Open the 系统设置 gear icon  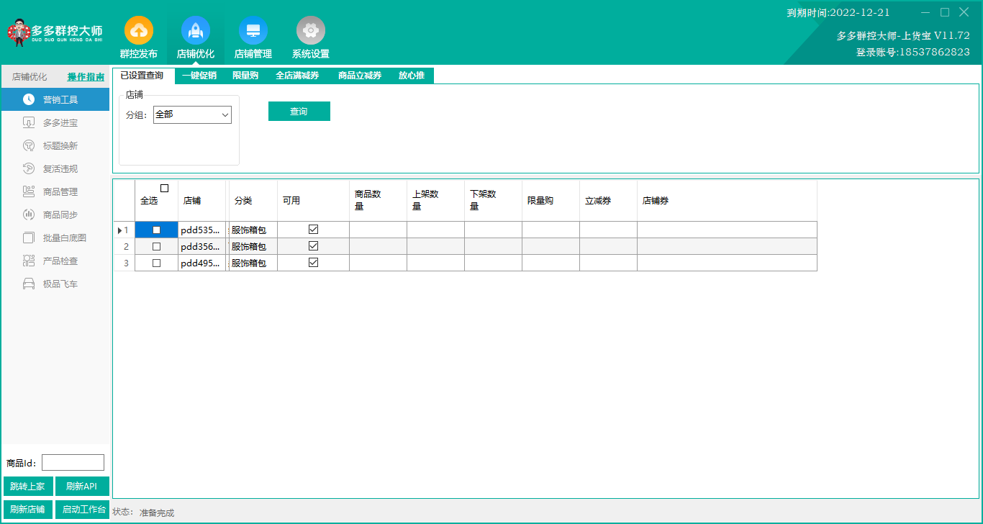tap(310, 30)
